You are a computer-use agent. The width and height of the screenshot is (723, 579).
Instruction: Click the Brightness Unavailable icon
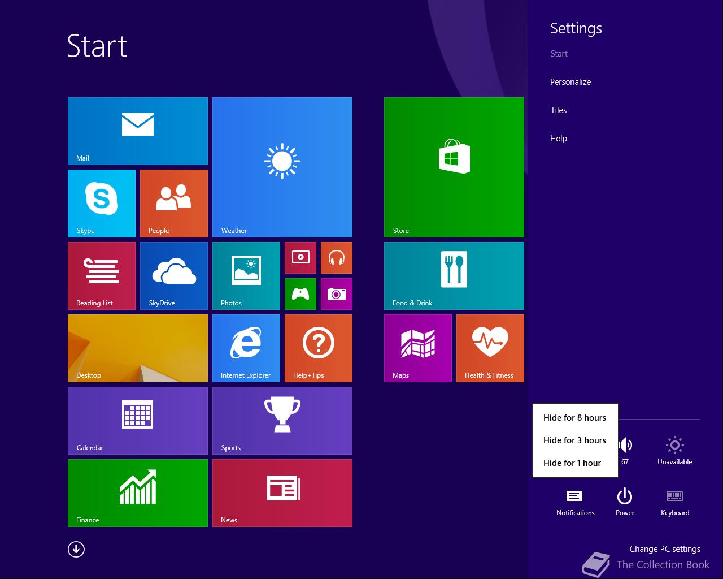point(675,451)
